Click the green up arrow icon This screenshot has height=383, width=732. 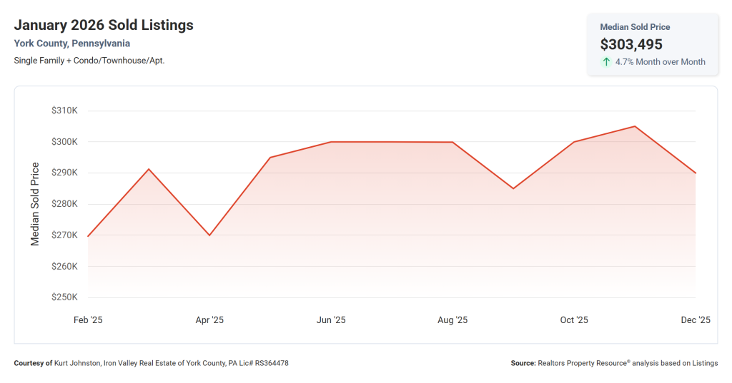point(606,62)
